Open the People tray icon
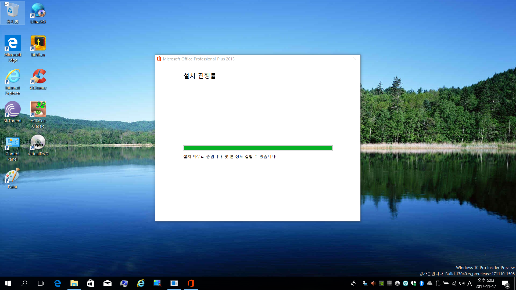Screen dimensions: 516x290 pos(353,283)
